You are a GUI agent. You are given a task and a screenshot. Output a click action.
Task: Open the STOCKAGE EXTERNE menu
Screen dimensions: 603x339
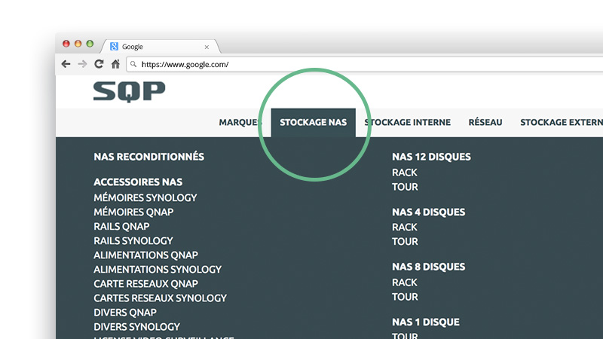tap(562, 122)
